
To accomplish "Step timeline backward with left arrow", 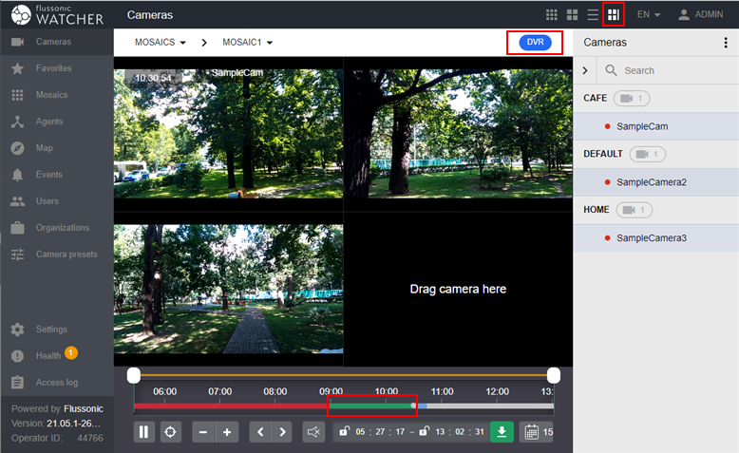I will click(260, 432).
